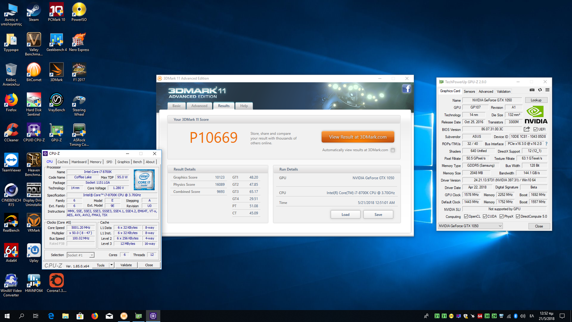
Task: Open the Nero Express desktop icon
Action: tap(79, 42)
